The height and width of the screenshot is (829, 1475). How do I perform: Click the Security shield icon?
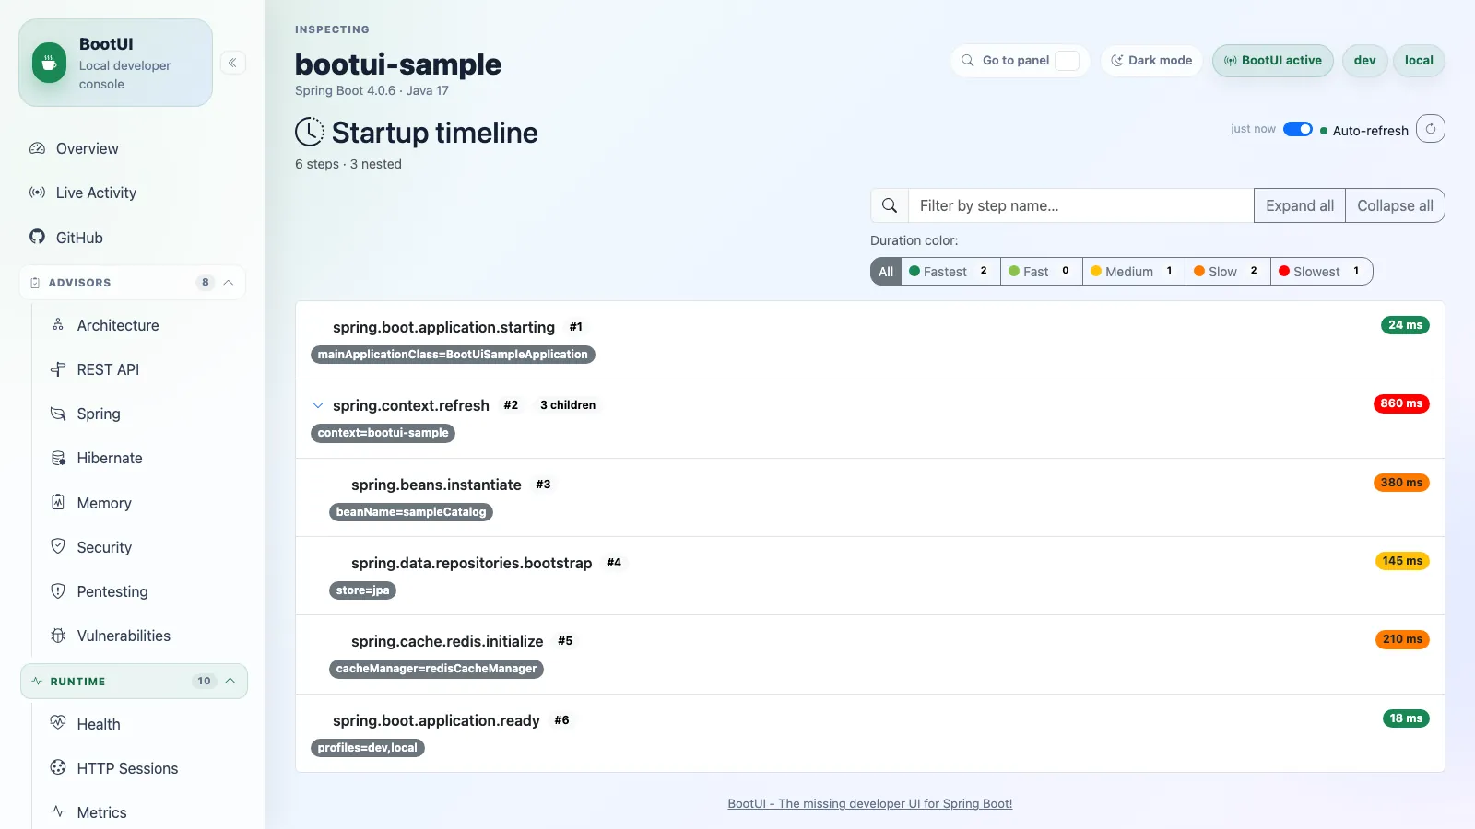pyautogui.click(x=58, y=546)
